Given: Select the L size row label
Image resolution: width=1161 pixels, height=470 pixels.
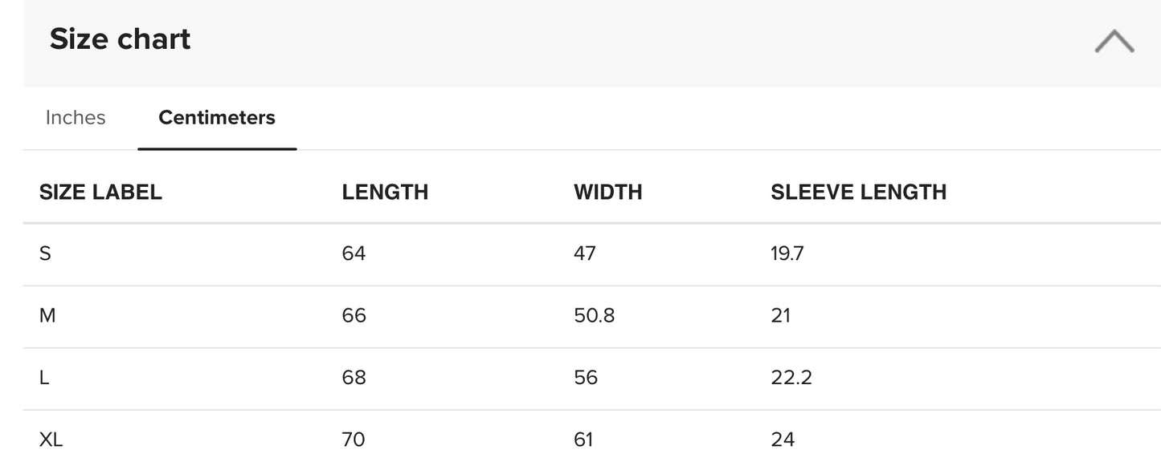Looking at the screenshot, I should point(44,378).
